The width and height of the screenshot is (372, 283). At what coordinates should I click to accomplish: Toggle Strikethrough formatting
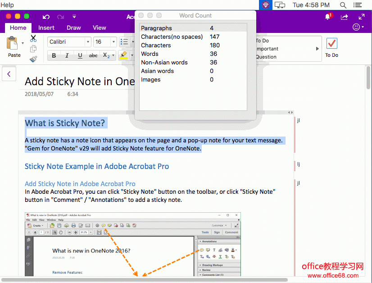point(93,55)
